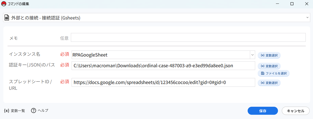Click ファイルを選択 to browse for JSON key
The image size is (313, 119).
pyautogui.click(x=274, y=73)
